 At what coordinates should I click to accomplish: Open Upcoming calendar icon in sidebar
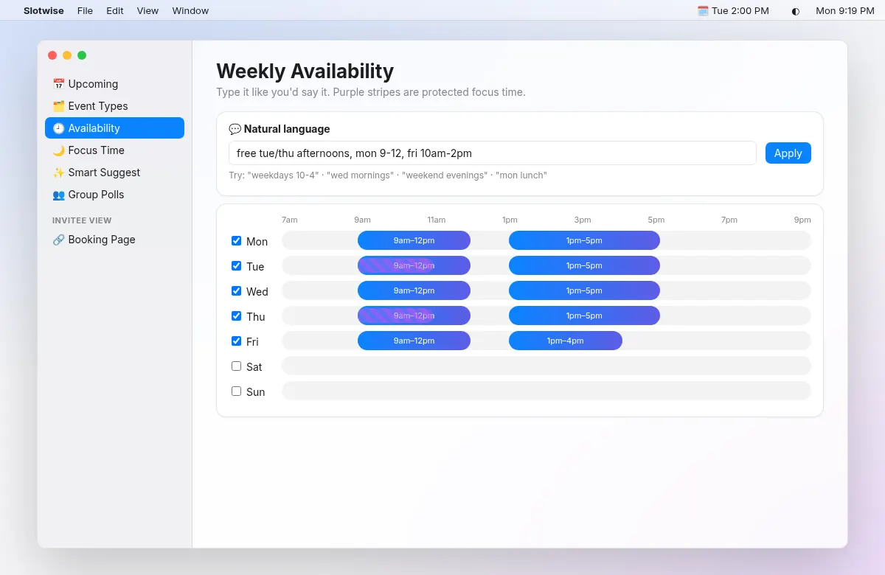tap(58, 84)
